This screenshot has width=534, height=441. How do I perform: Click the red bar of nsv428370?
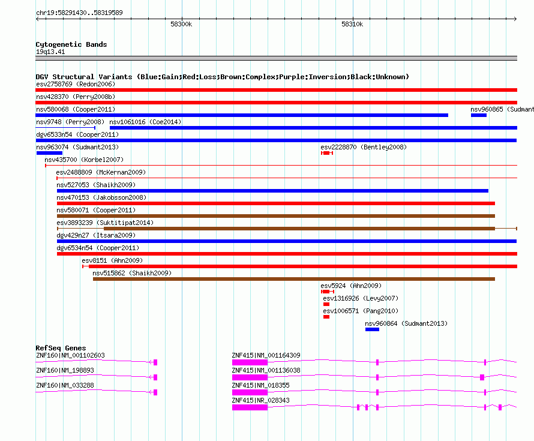point(276,103)
